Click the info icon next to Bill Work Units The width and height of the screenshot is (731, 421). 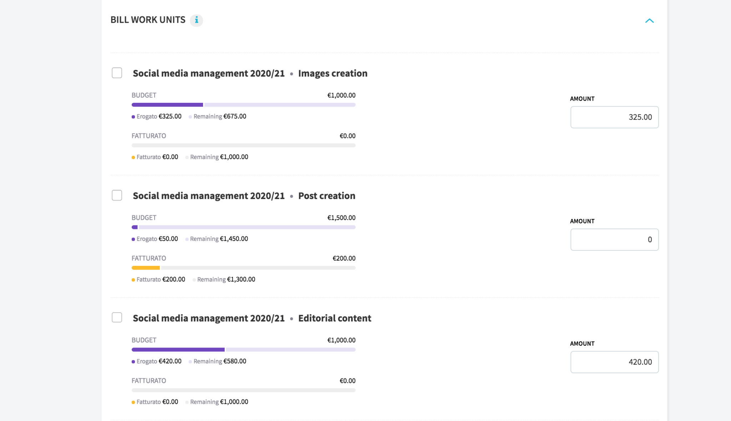click(x=196, y=20)
